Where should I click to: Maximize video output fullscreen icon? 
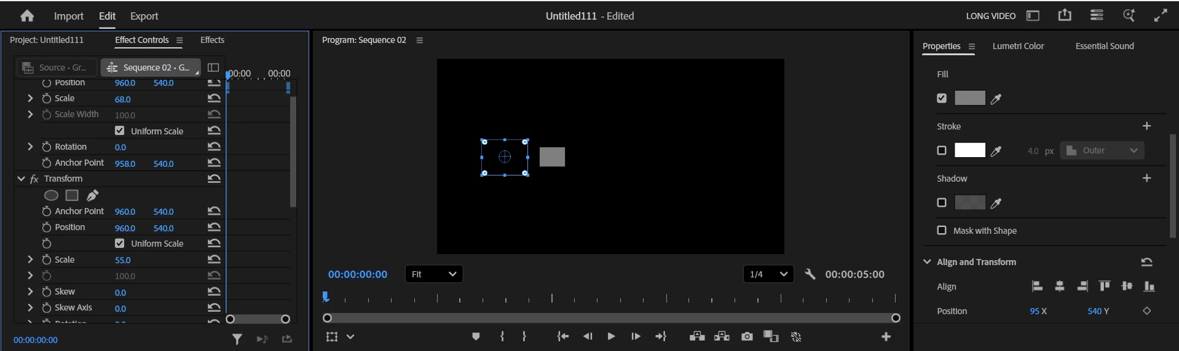[1161, 16]
